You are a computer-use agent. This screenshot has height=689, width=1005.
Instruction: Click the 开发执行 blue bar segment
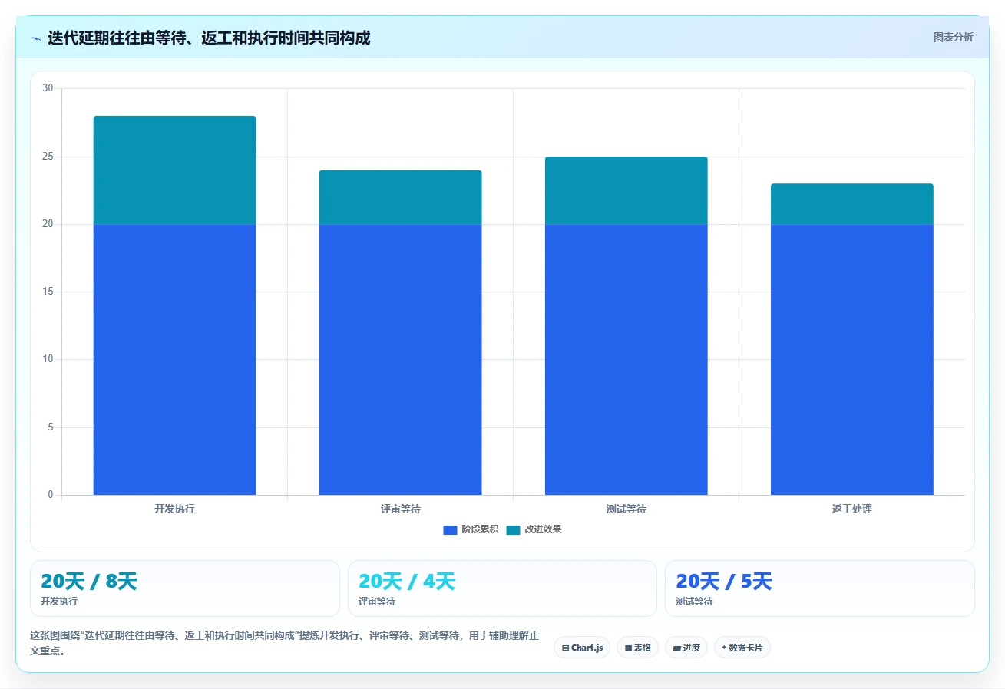174,360
